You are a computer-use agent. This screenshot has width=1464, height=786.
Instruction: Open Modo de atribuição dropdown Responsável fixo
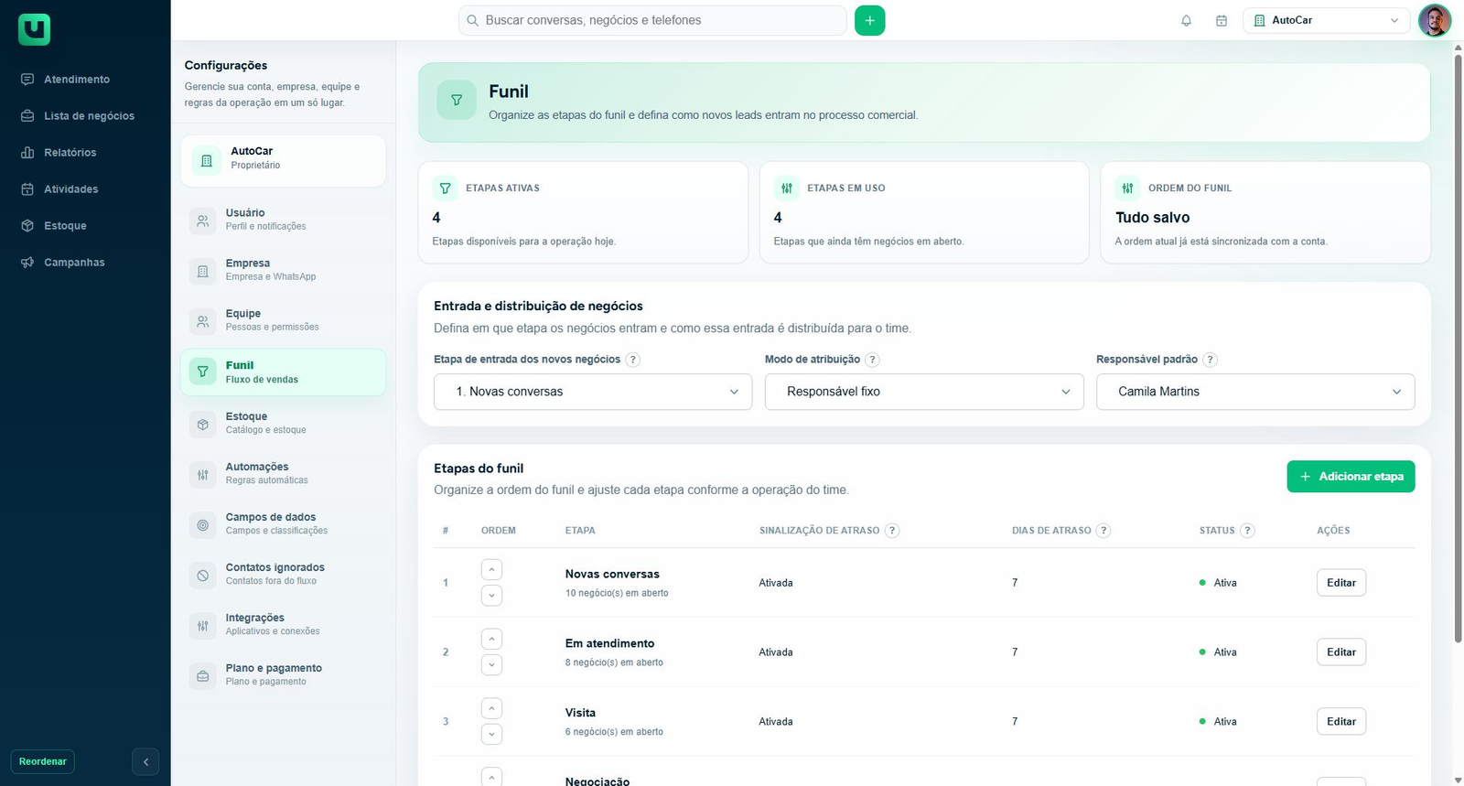[x=924, y=392]
